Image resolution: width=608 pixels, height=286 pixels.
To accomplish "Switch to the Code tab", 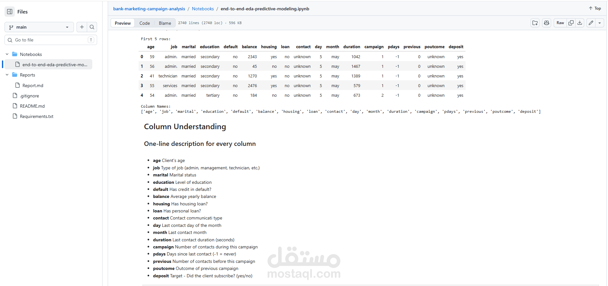I will click(x=144, y=23).
